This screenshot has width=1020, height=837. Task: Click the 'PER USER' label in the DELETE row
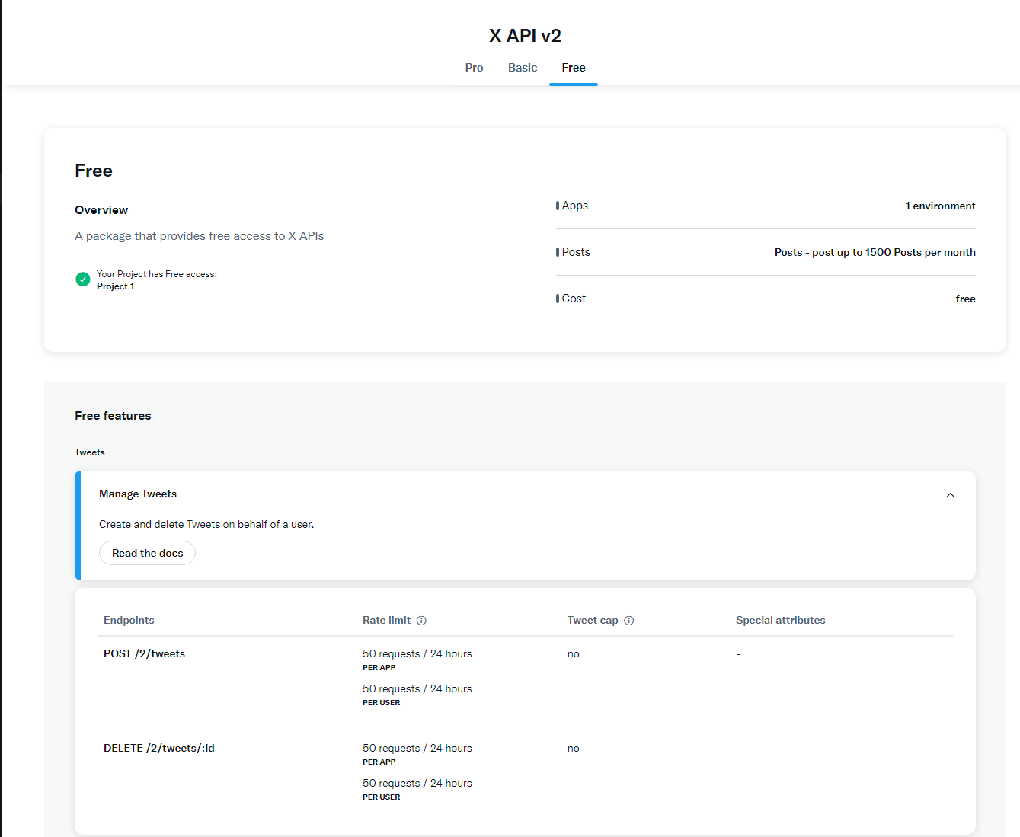tap(382, 797)
